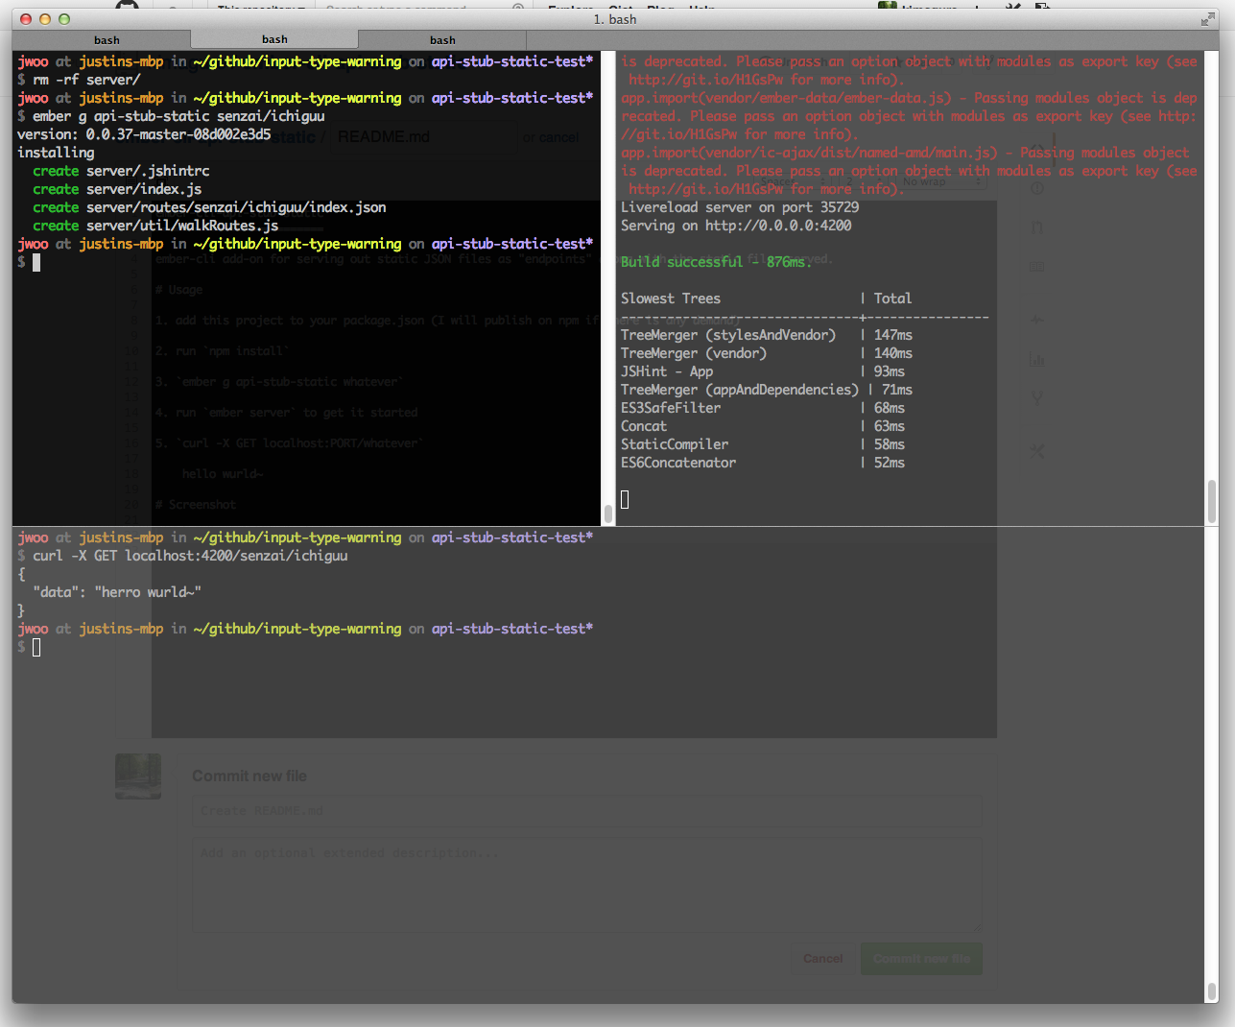Viewport: 1235px width, 1027px height.
Task: Click the "data": "herro wurld~" output line
Action: point(117,592)
